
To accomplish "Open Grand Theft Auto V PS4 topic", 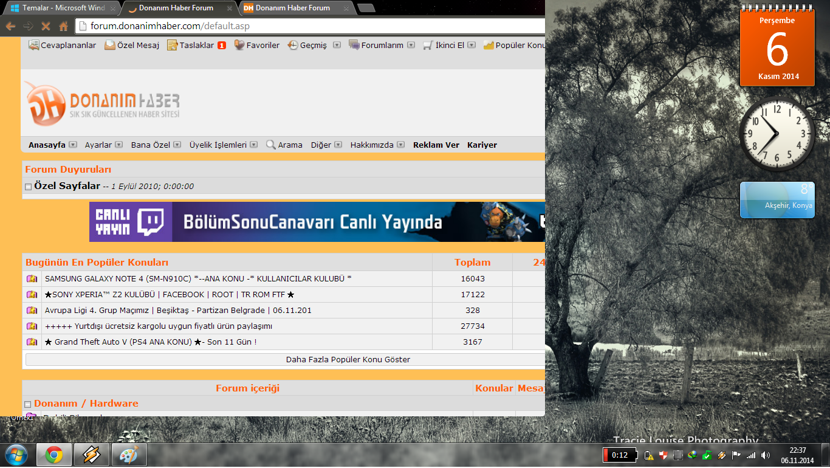I will (x=151, y=342).
